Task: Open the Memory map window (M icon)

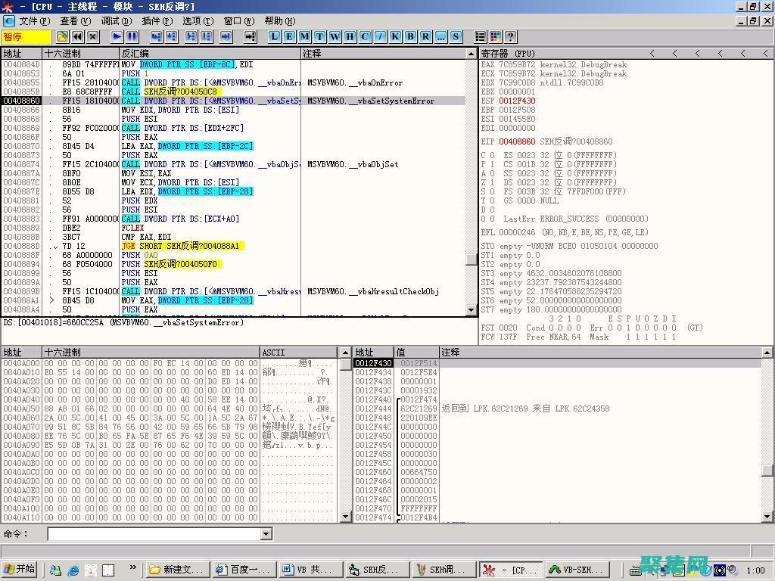Action: (x=305, y=36)
